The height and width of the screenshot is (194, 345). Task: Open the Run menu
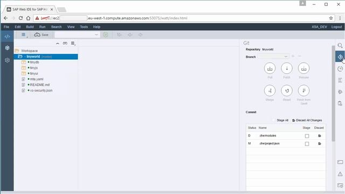[42, 27]
